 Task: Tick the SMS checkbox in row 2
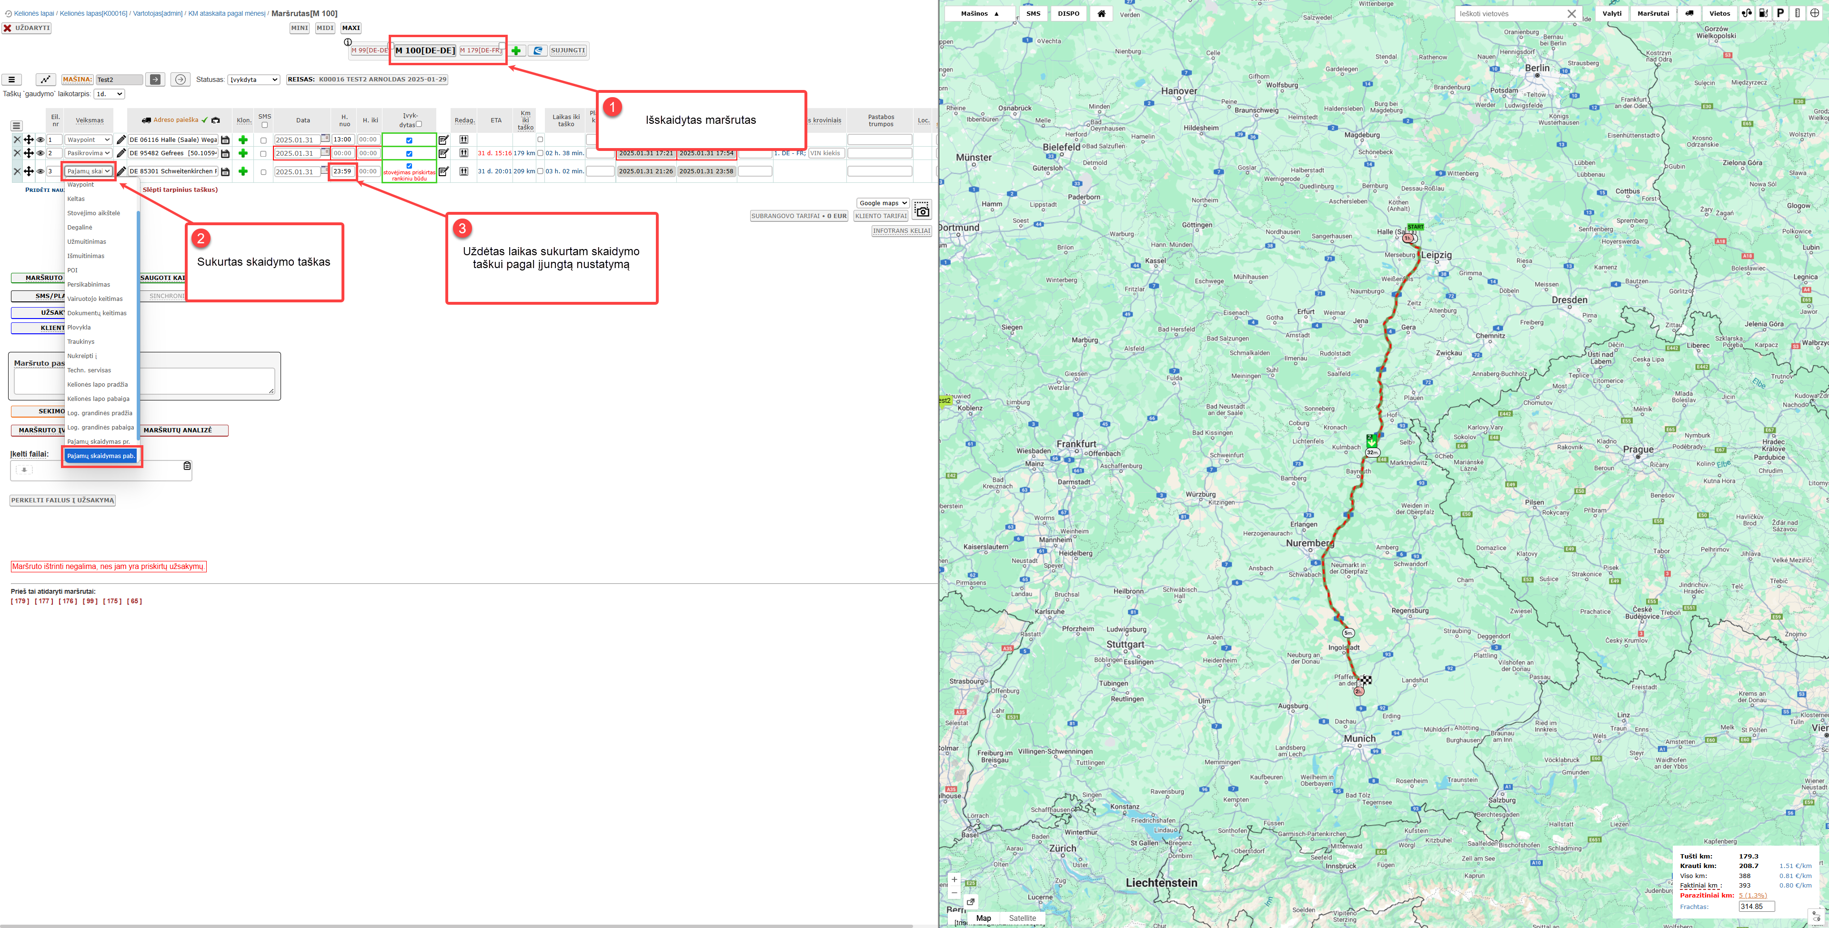[x=263, y=153]
